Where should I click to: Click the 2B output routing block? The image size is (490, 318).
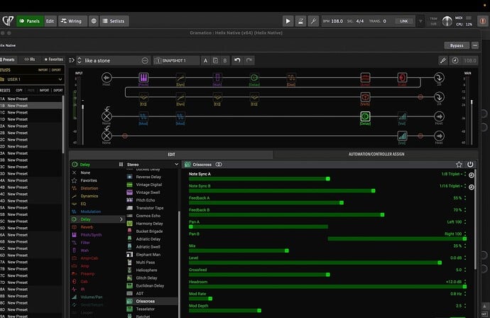[x=439, y=77]
